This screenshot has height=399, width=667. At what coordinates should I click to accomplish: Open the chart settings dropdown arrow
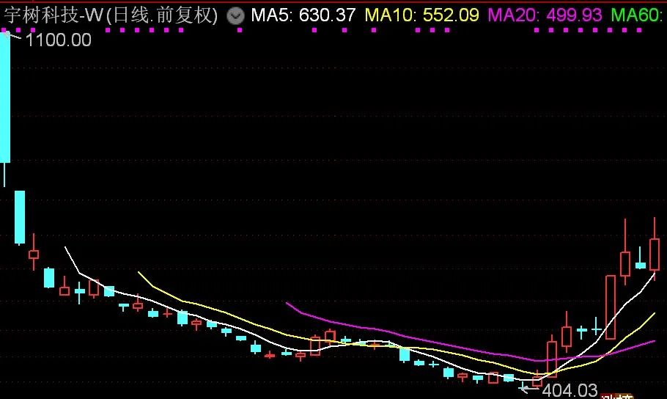pyautogui.click(x=235, y=16)
